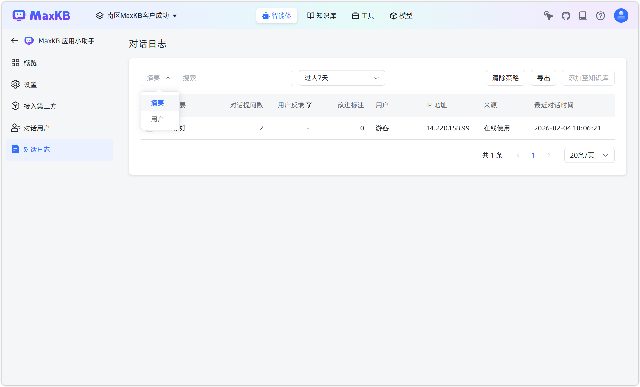Open the documentation icon in the header

click(583, 15)
